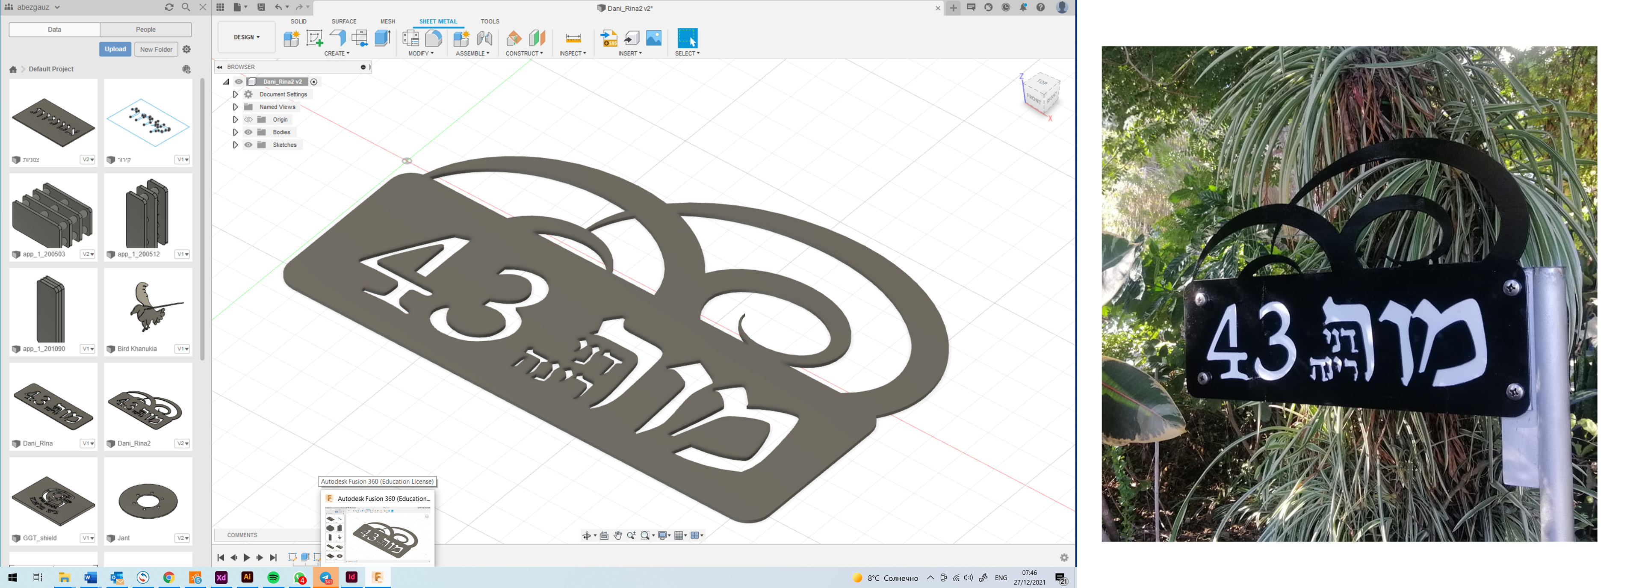Open a new design tab with plus
This screenshot has width=1642, height=588.
[x=953, y=8]
